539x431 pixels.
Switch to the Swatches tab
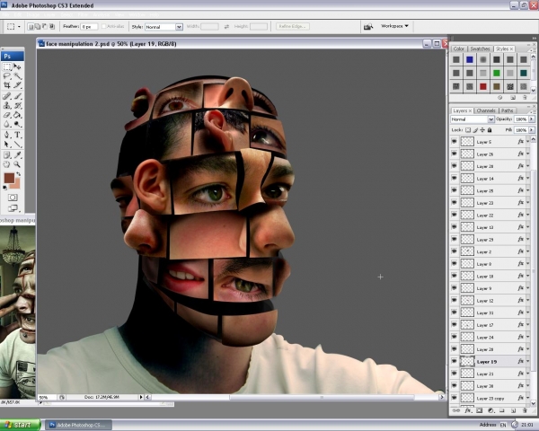pyautogui.click(x=480, y=48)
